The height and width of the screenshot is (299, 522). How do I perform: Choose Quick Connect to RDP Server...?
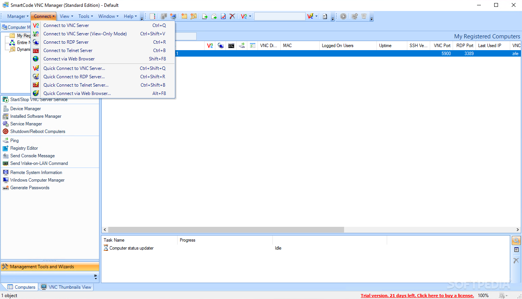pos(103,77)
